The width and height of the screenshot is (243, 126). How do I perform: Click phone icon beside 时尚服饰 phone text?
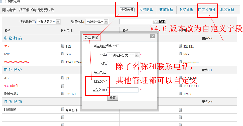point(63,109)
